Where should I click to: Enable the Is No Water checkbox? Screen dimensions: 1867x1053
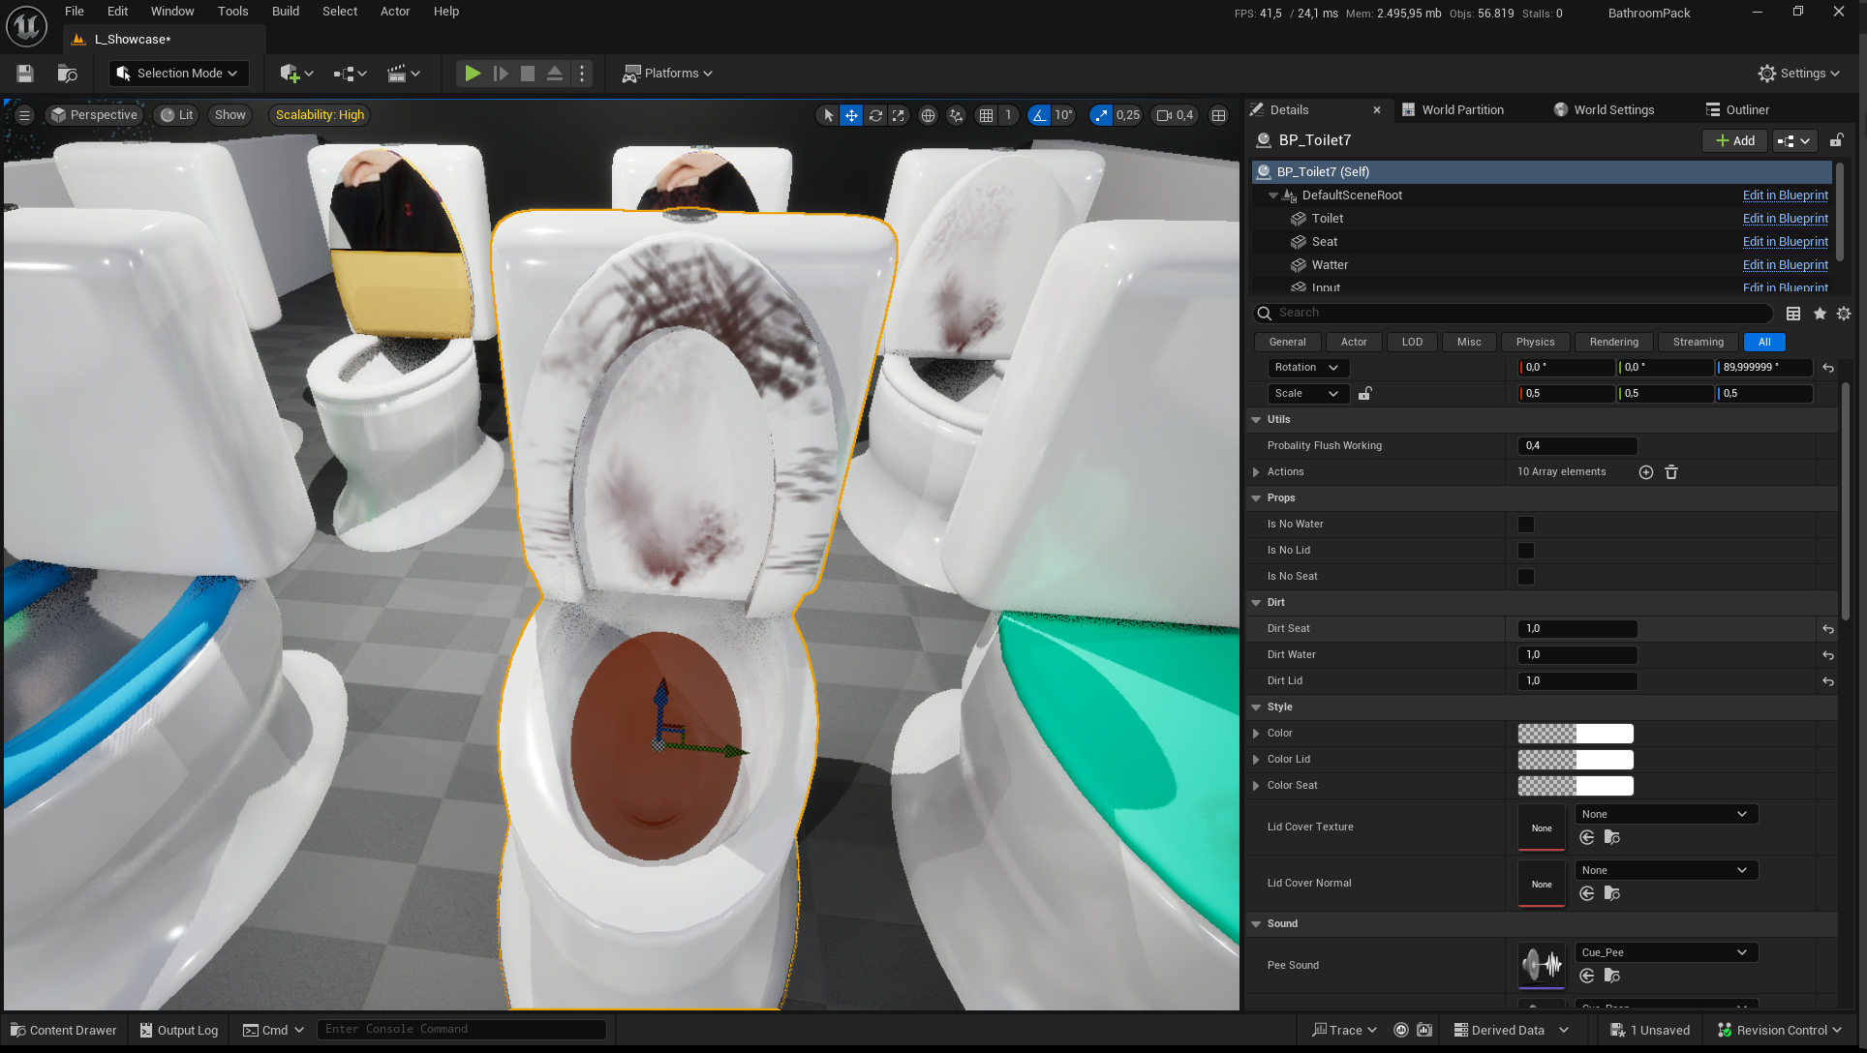pyautogui.click(x=1526, y=525)
